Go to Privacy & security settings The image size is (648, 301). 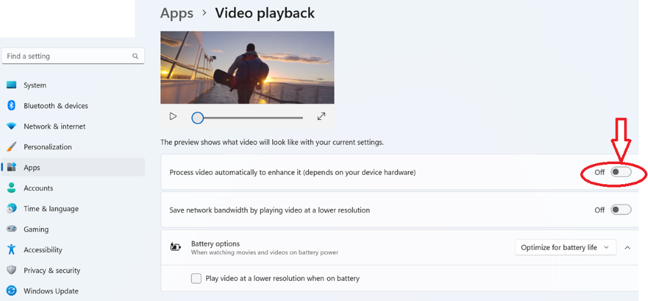pyautogui.click(x=73, y=271)
